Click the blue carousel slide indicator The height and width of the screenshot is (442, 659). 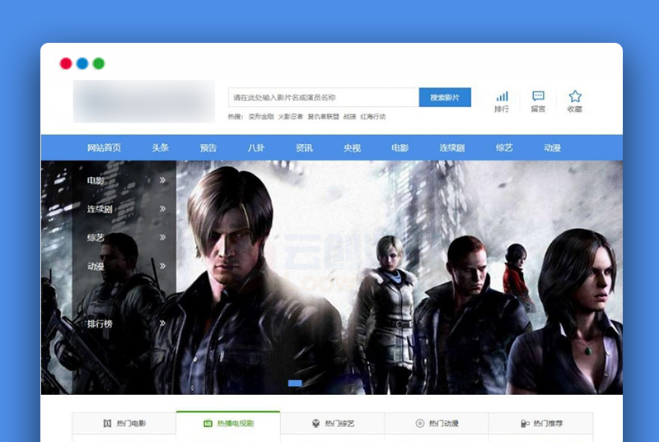click(295, 384)
